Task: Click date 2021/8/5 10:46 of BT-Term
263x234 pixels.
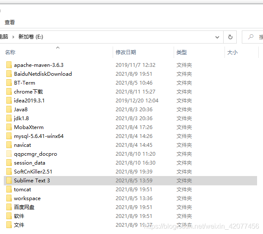Action: [134, 83]
